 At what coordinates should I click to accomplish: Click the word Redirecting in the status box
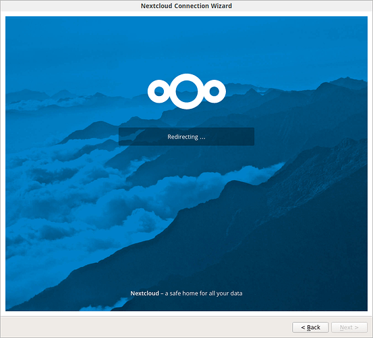(x=183, y=137)
